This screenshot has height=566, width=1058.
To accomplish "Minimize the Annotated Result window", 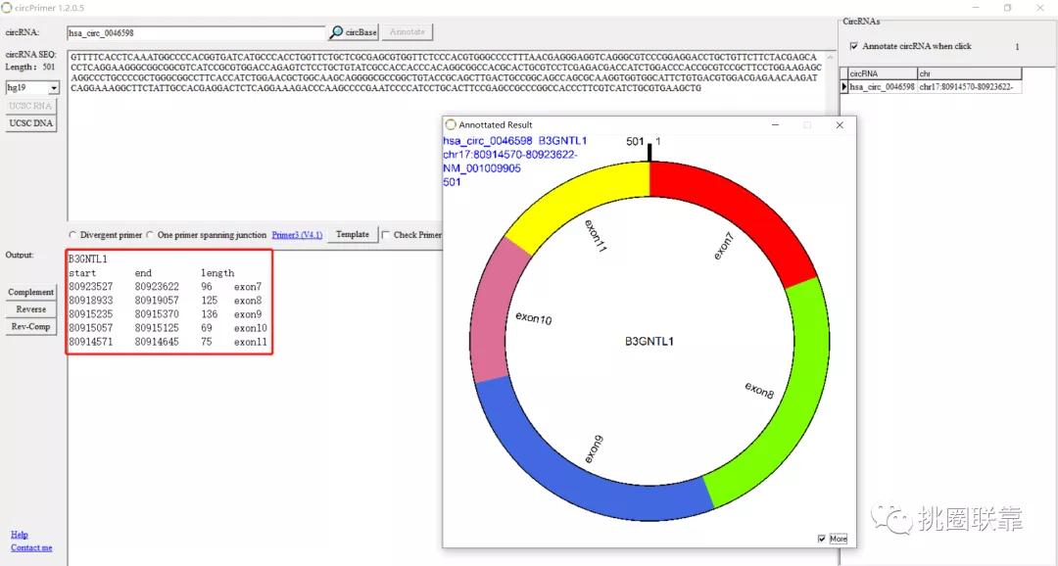I will click(776, 125).
